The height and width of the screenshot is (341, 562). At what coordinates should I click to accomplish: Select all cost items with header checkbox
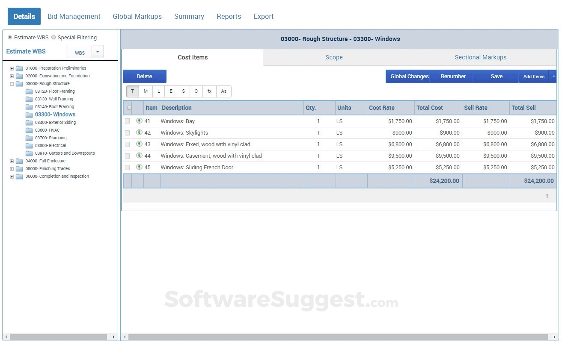(x=128, y=108)
